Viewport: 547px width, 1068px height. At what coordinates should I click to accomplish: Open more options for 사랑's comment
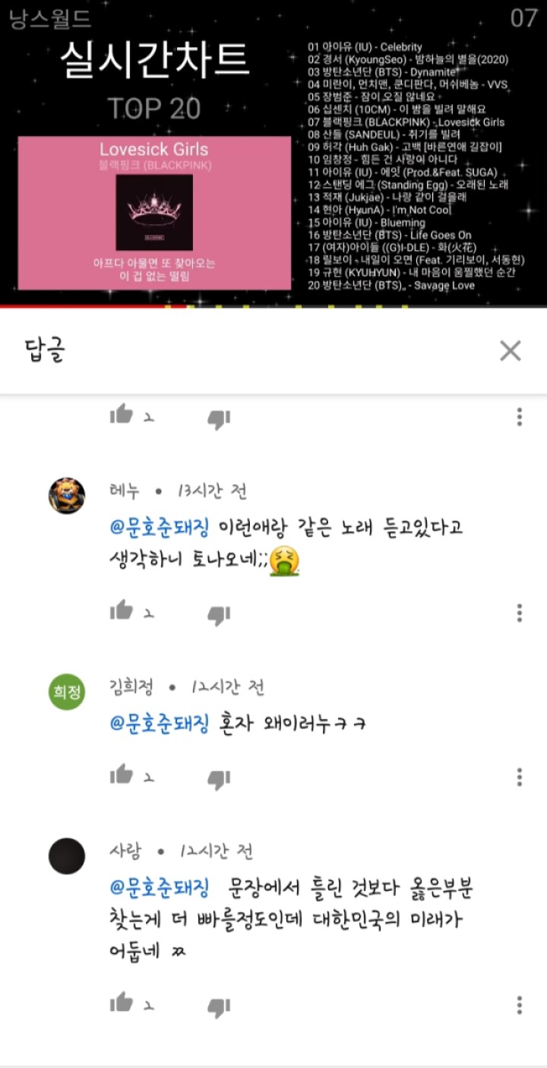520,1004
